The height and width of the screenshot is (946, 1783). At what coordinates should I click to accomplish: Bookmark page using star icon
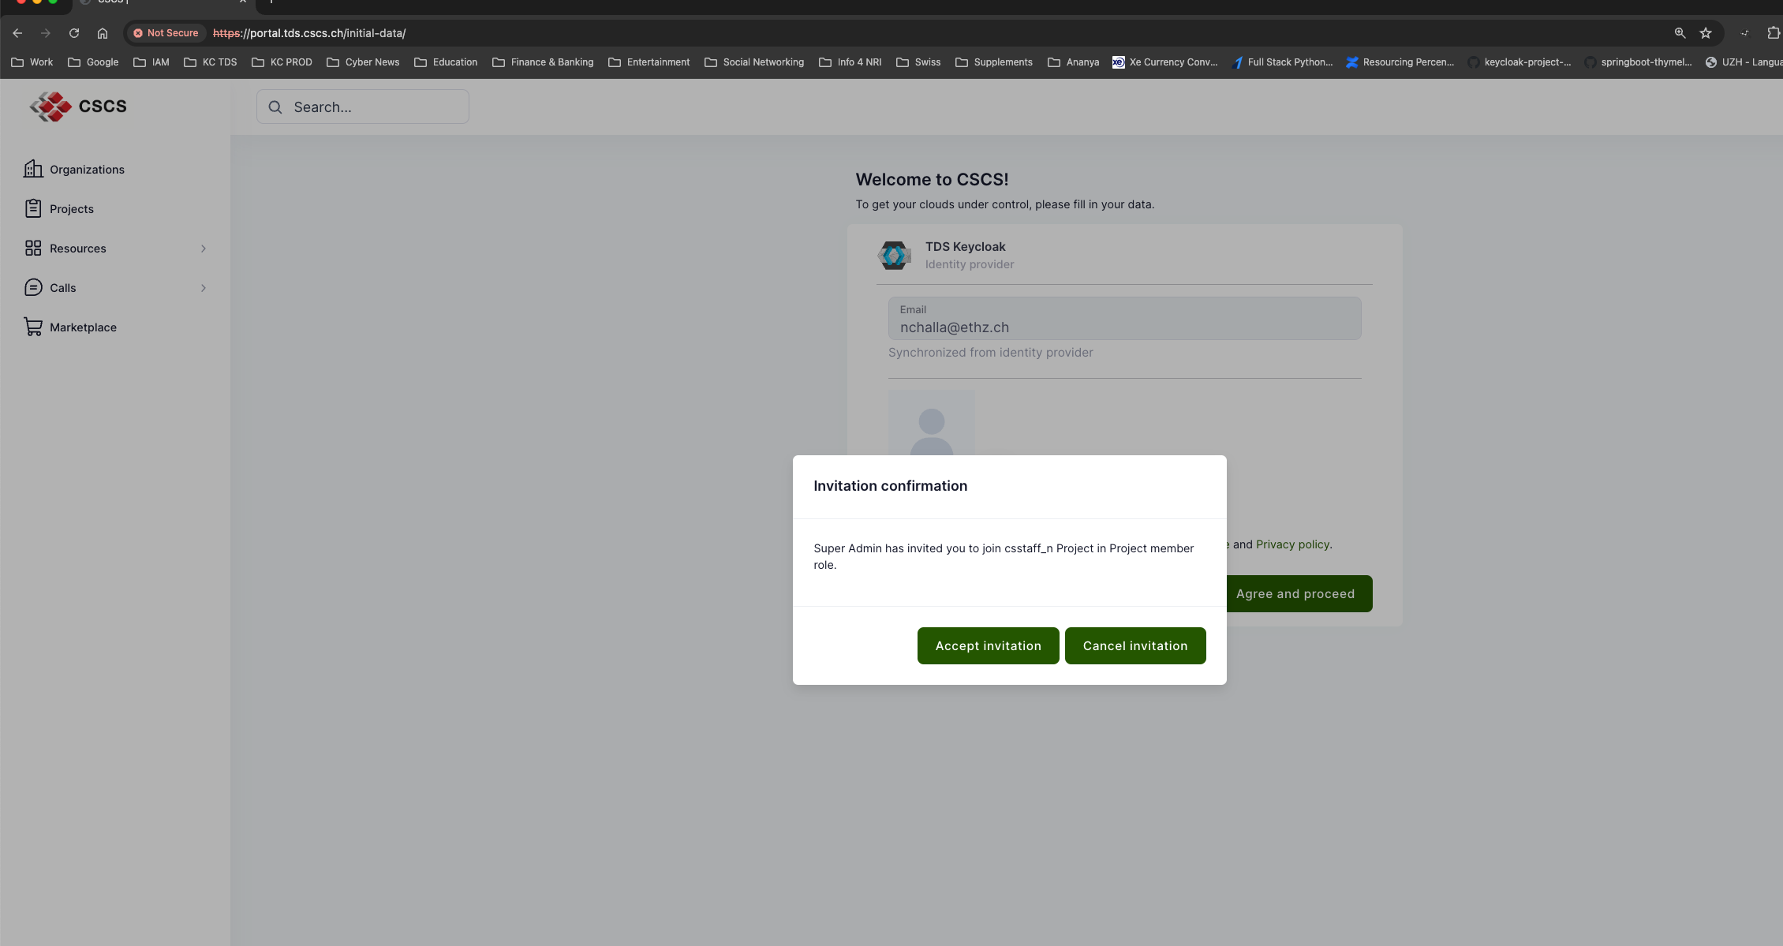point(1706,33)
